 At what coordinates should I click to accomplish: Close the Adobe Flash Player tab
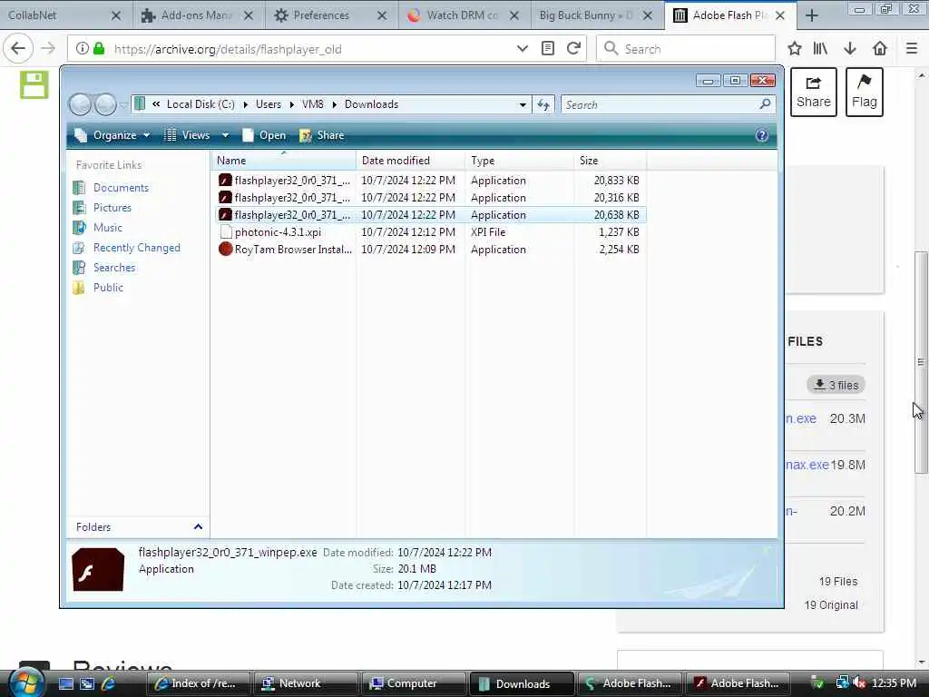click(780, 15)
